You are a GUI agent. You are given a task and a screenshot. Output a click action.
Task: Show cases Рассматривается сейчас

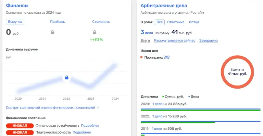point(175,41)
